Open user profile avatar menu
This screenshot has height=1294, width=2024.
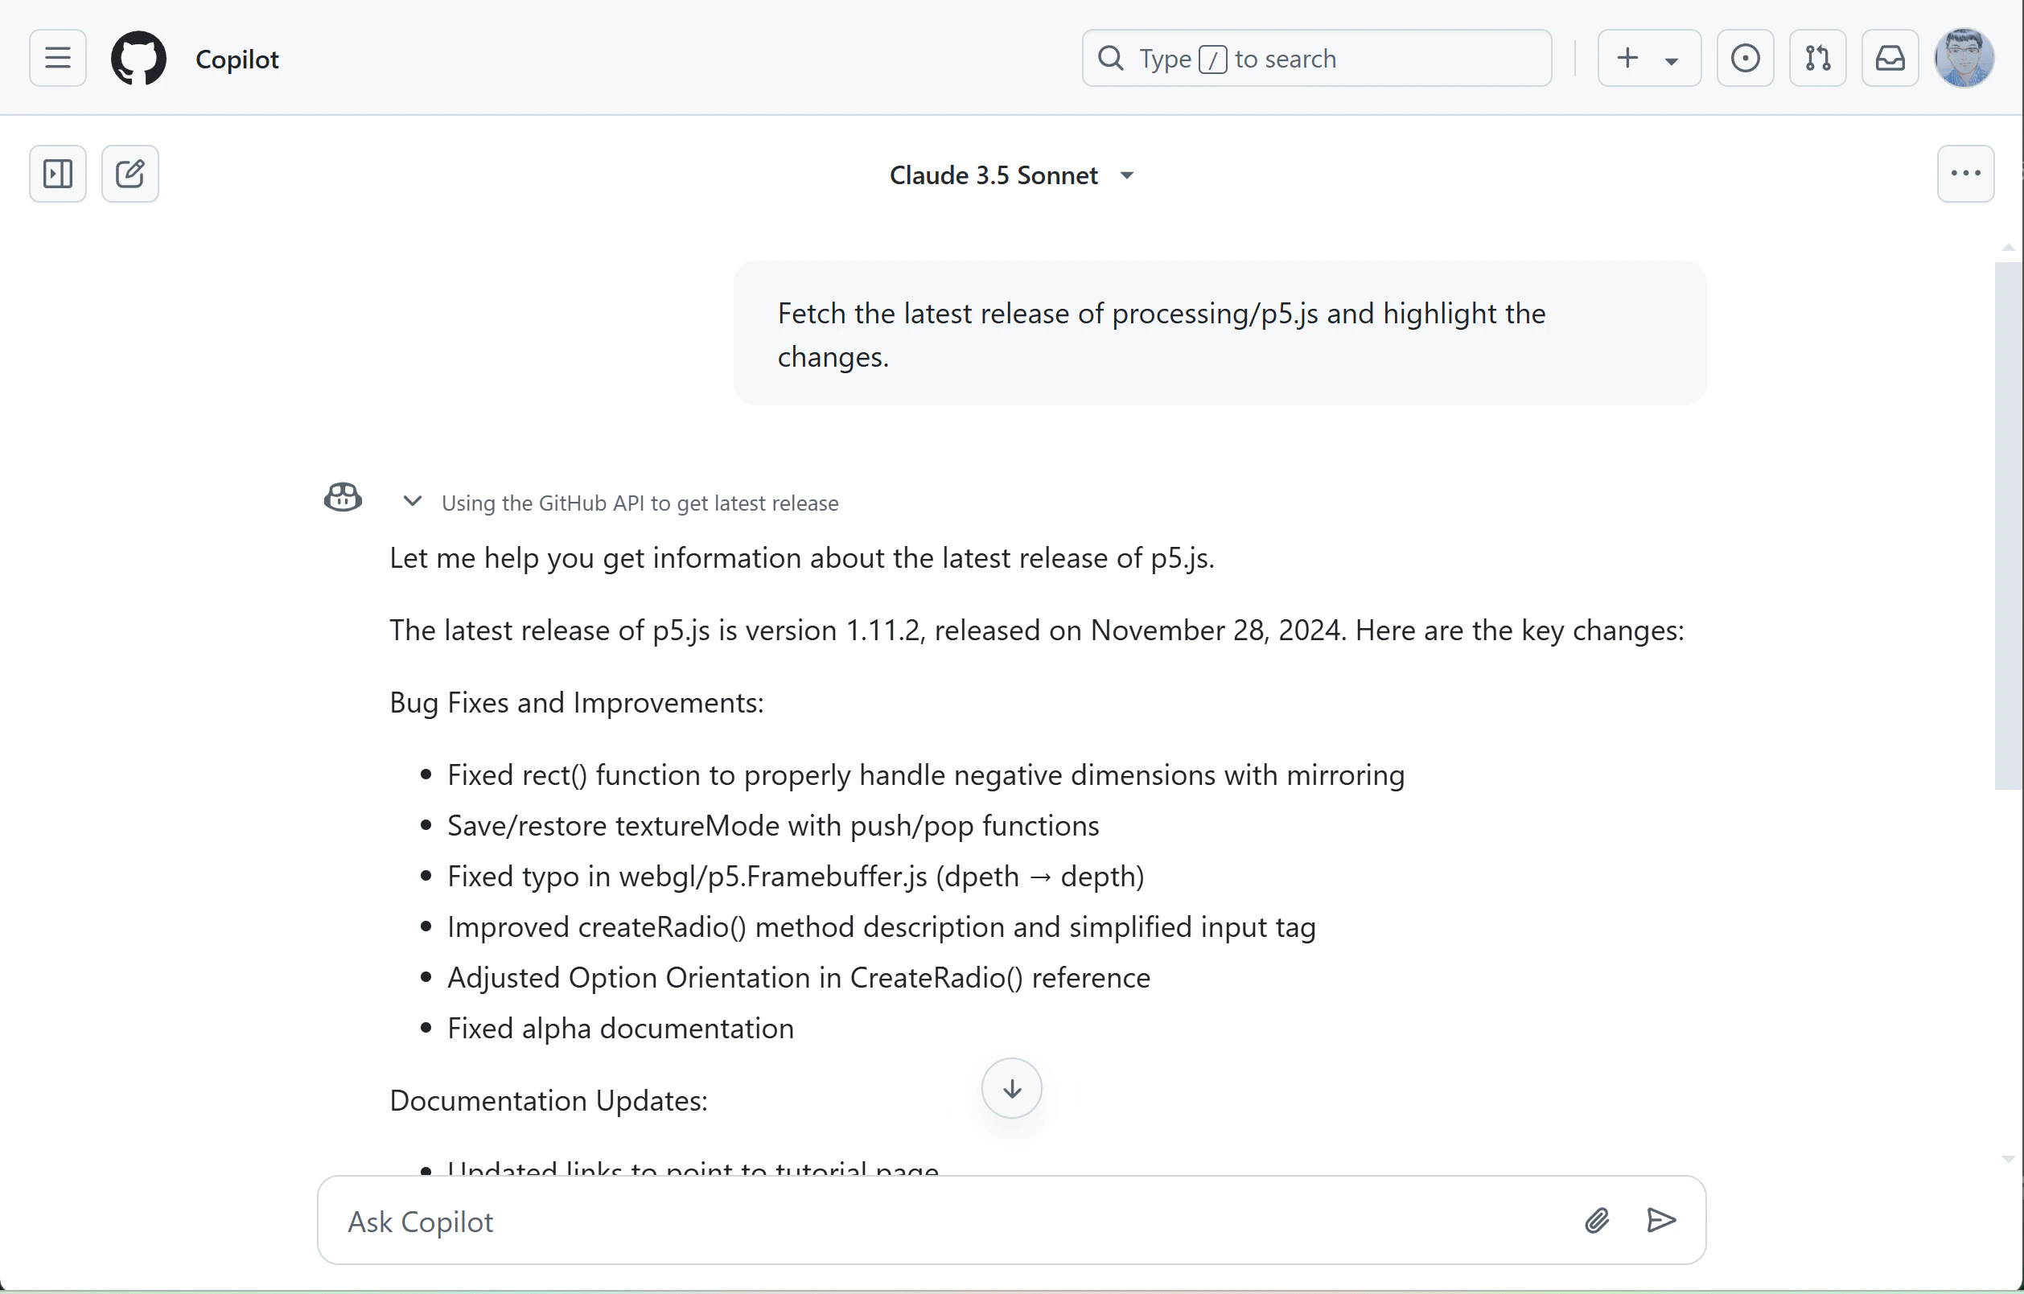tap(1964, 58)
